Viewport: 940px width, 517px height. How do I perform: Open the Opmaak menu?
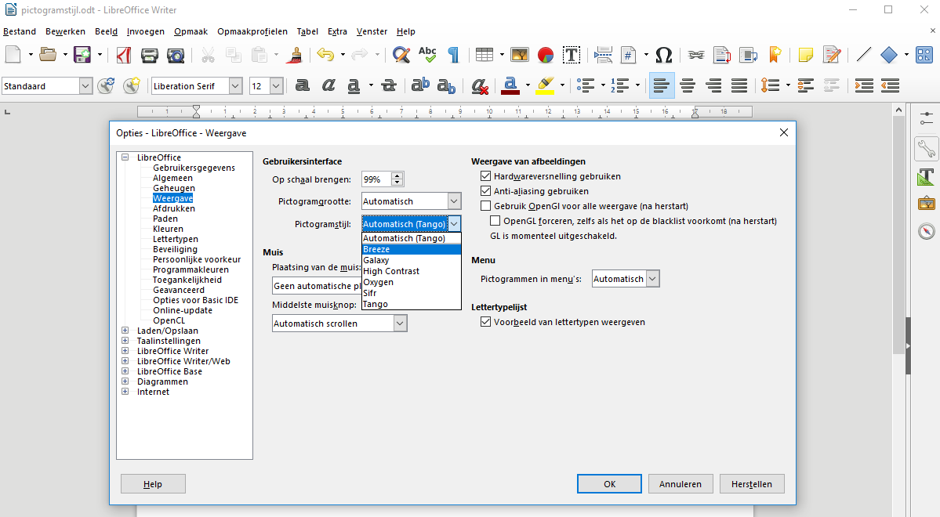191,31
